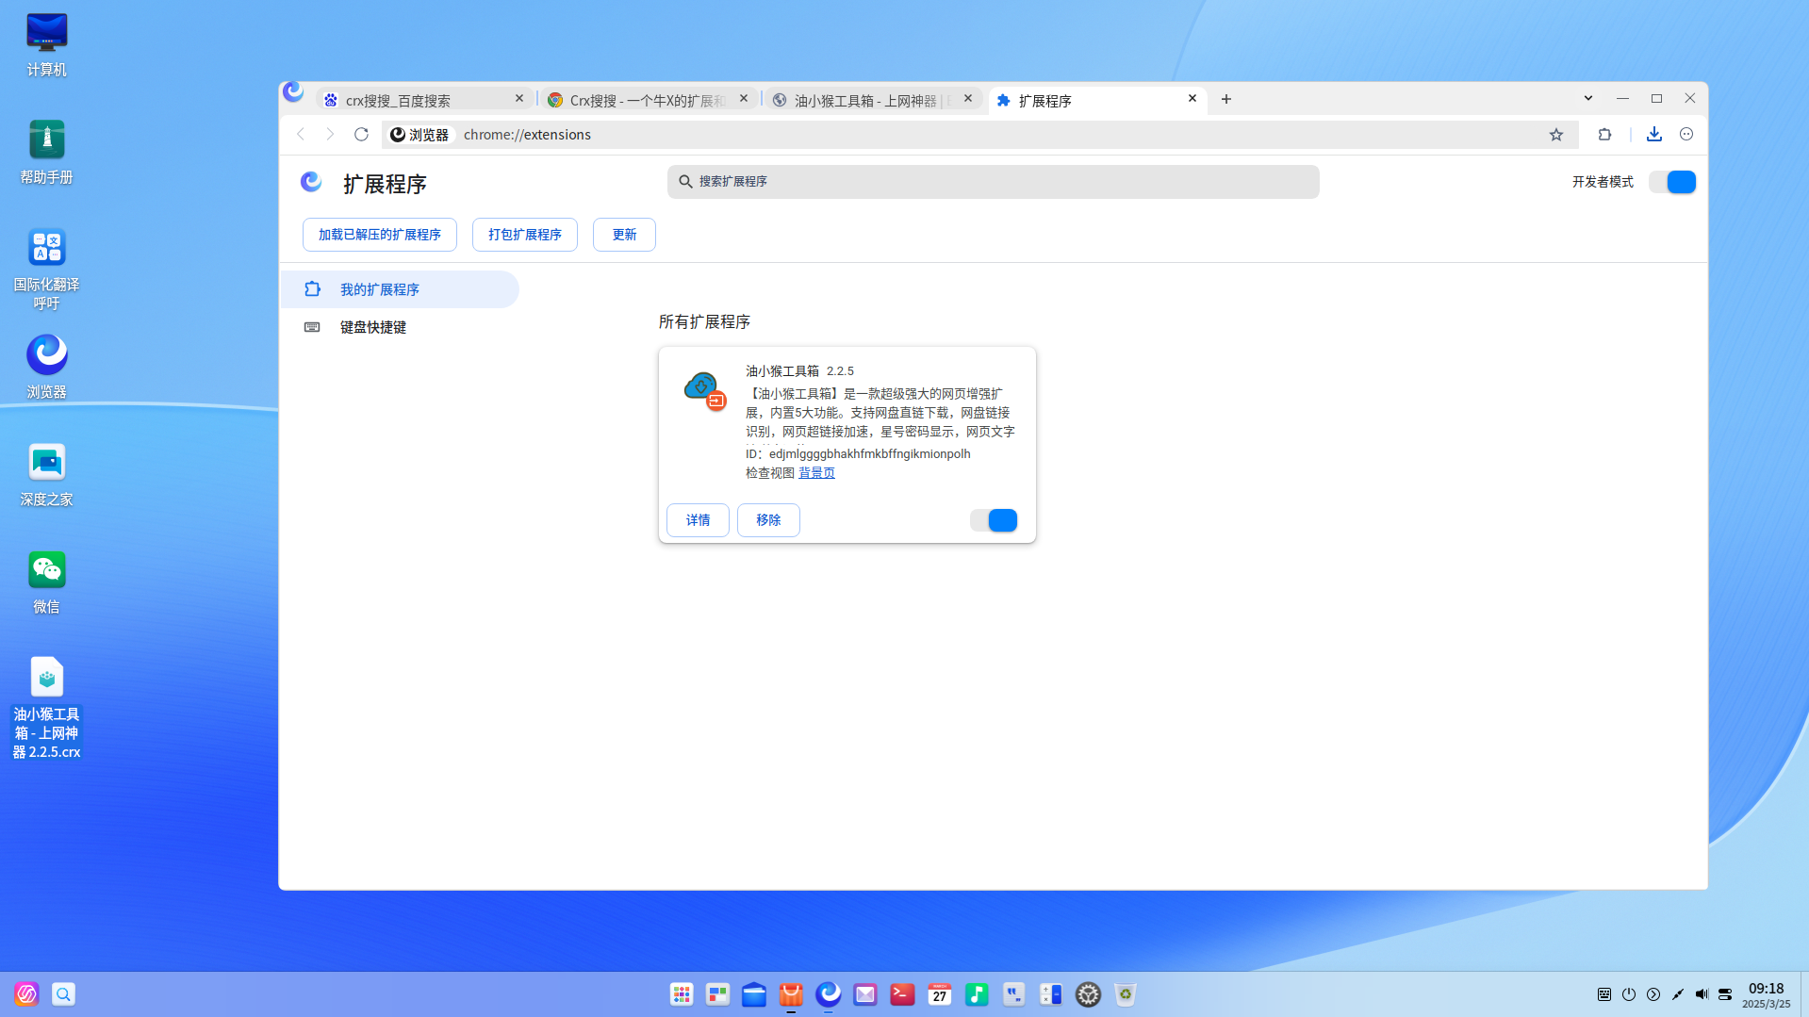Open the extensions puzzle icon in toolbar

point(1604,134)
